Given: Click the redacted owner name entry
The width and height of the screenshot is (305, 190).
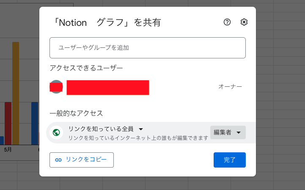Looking at the screenshot, I should pyautogui.click(x=108, y=88).
